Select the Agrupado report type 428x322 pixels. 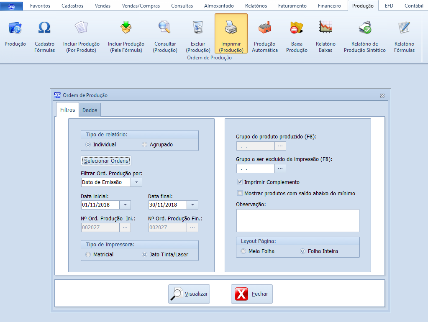[x=145, y=145]
